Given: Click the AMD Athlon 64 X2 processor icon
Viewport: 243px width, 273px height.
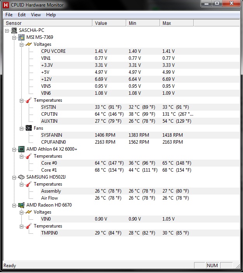Looking at the screenshot, I should (x=21, y=149).
